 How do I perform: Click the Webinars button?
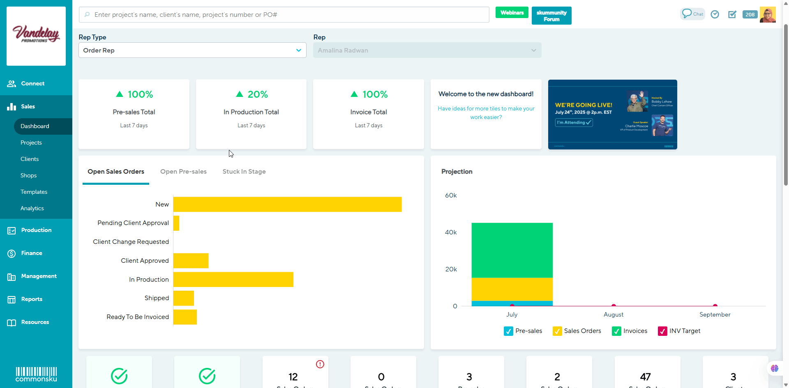coord(512,13)
